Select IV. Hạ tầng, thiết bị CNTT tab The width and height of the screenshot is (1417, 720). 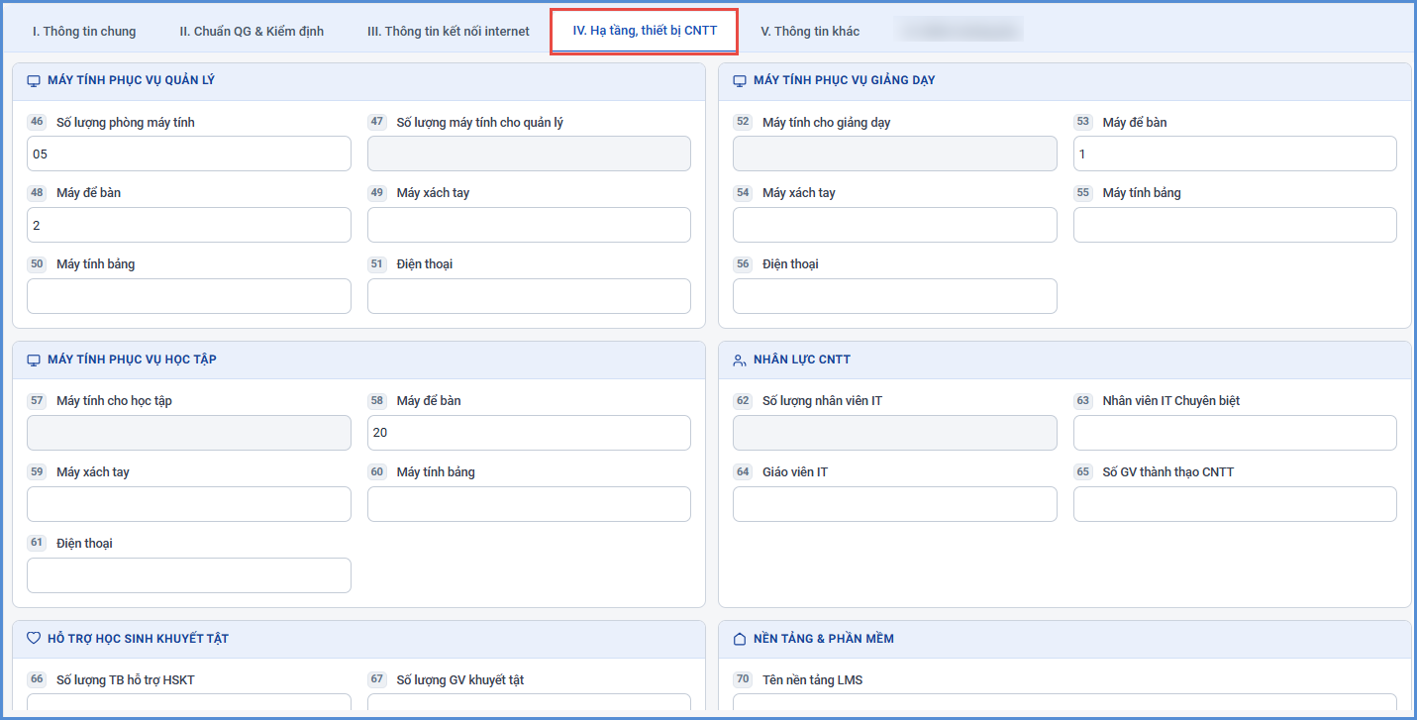click(x=645, y=31)
